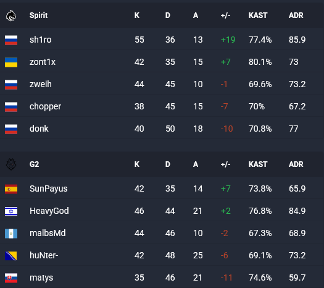Open the G2 team name link

point(34,164)
